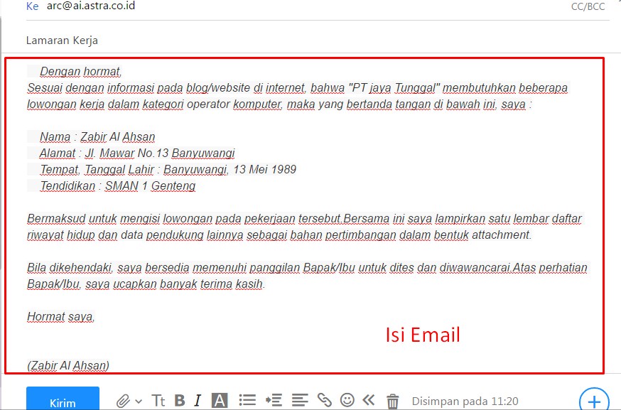Open the Tt text size options
Image resolution: width=621 pixels, height=410 pixels.
pyautogui.click(x=158, y=400)
